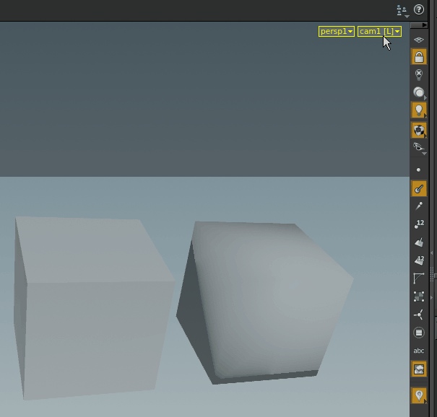Toggle the highlighted point normals display icon
437x417 pixels.
point(419,188)
